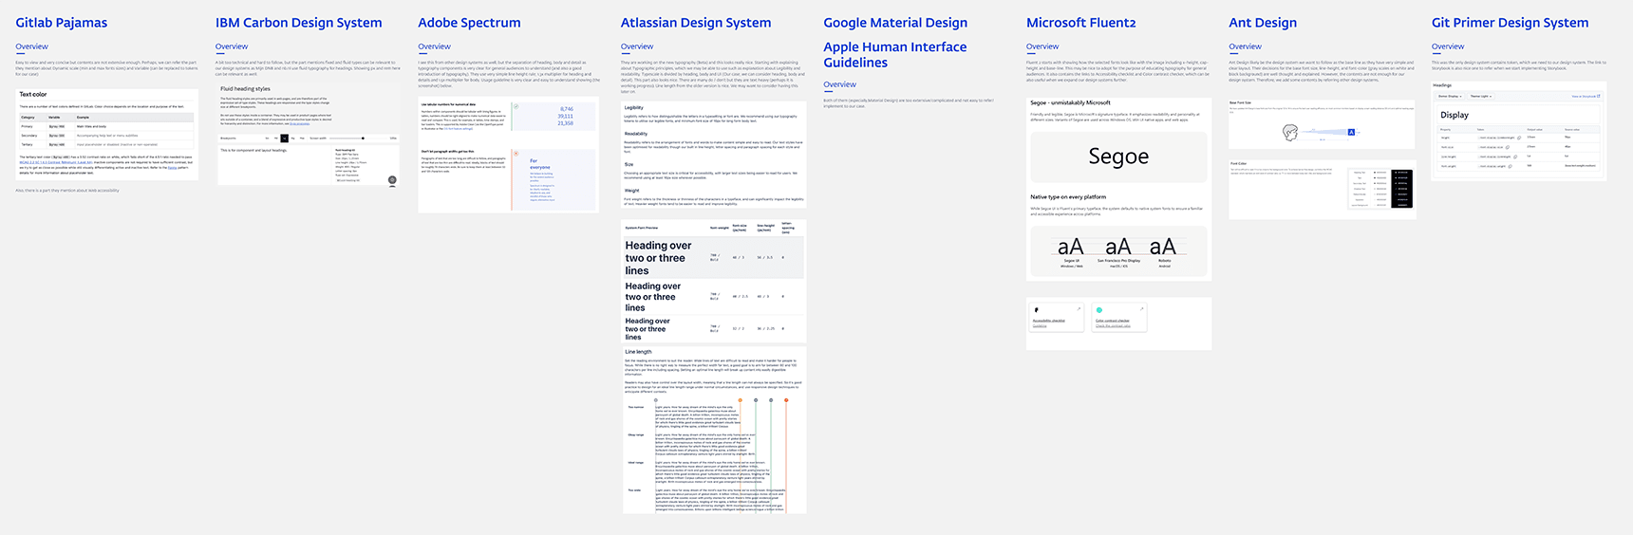Screen dimensions: 1633x535
Task: Open the Color contrast checker card
Action: 1119,317
